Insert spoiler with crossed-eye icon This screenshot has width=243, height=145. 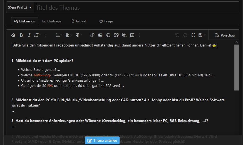click(x=124, y=35)
